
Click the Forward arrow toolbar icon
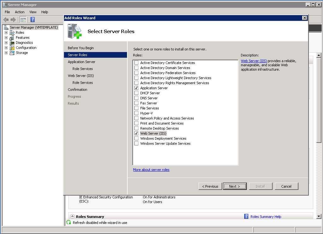(13, 20)
